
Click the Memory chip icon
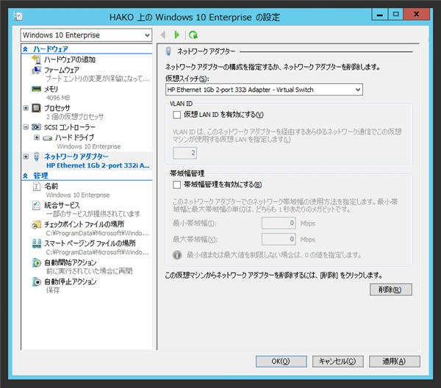[x=36, y=89]
